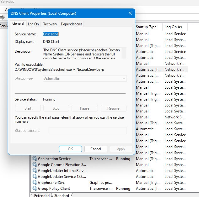Open the Startup type dropdown
This screenshot has height=197, width=199.
pos(85,79)
